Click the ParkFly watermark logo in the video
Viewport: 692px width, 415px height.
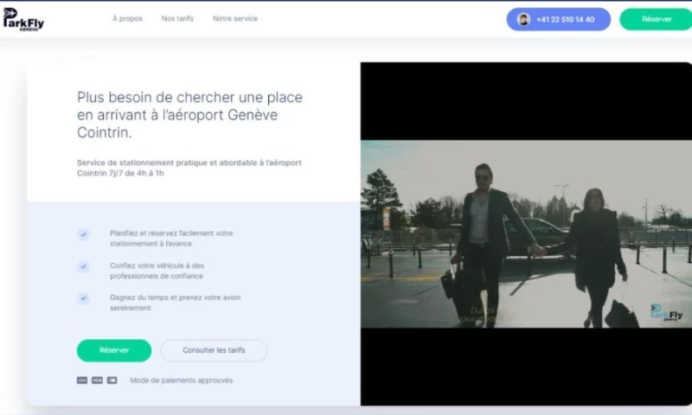tap(666, 312)
